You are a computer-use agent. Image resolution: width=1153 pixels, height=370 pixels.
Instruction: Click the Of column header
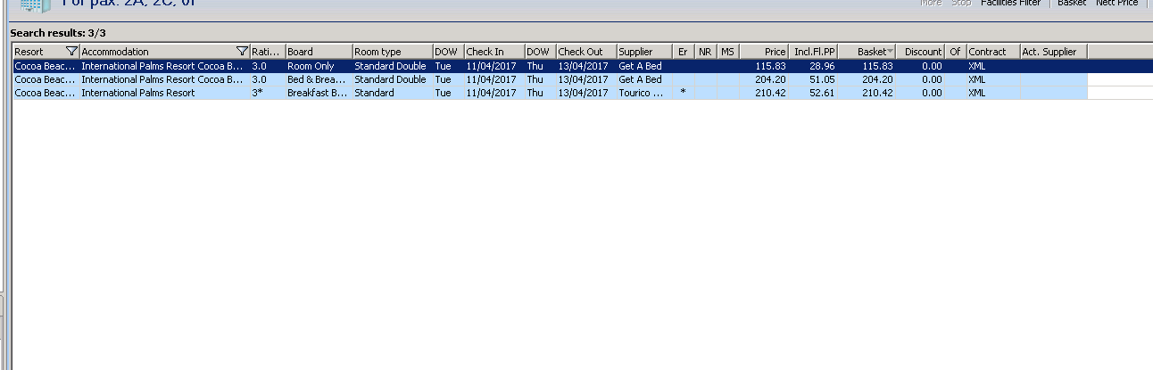point(956,52)
